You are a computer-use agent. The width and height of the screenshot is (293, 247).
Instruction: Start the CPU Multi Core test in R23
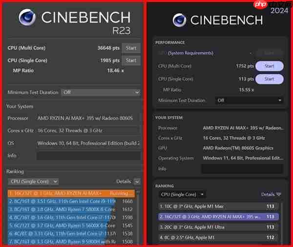131,48
